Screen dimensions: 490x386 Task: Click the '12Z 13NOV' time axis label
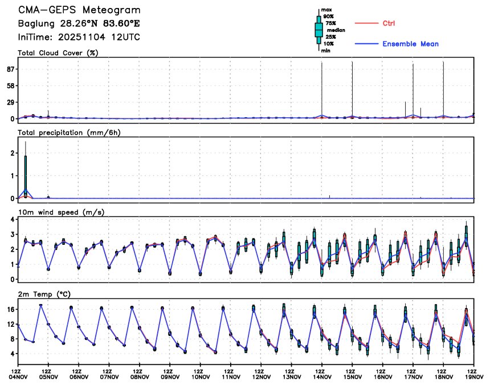point(292,374)
